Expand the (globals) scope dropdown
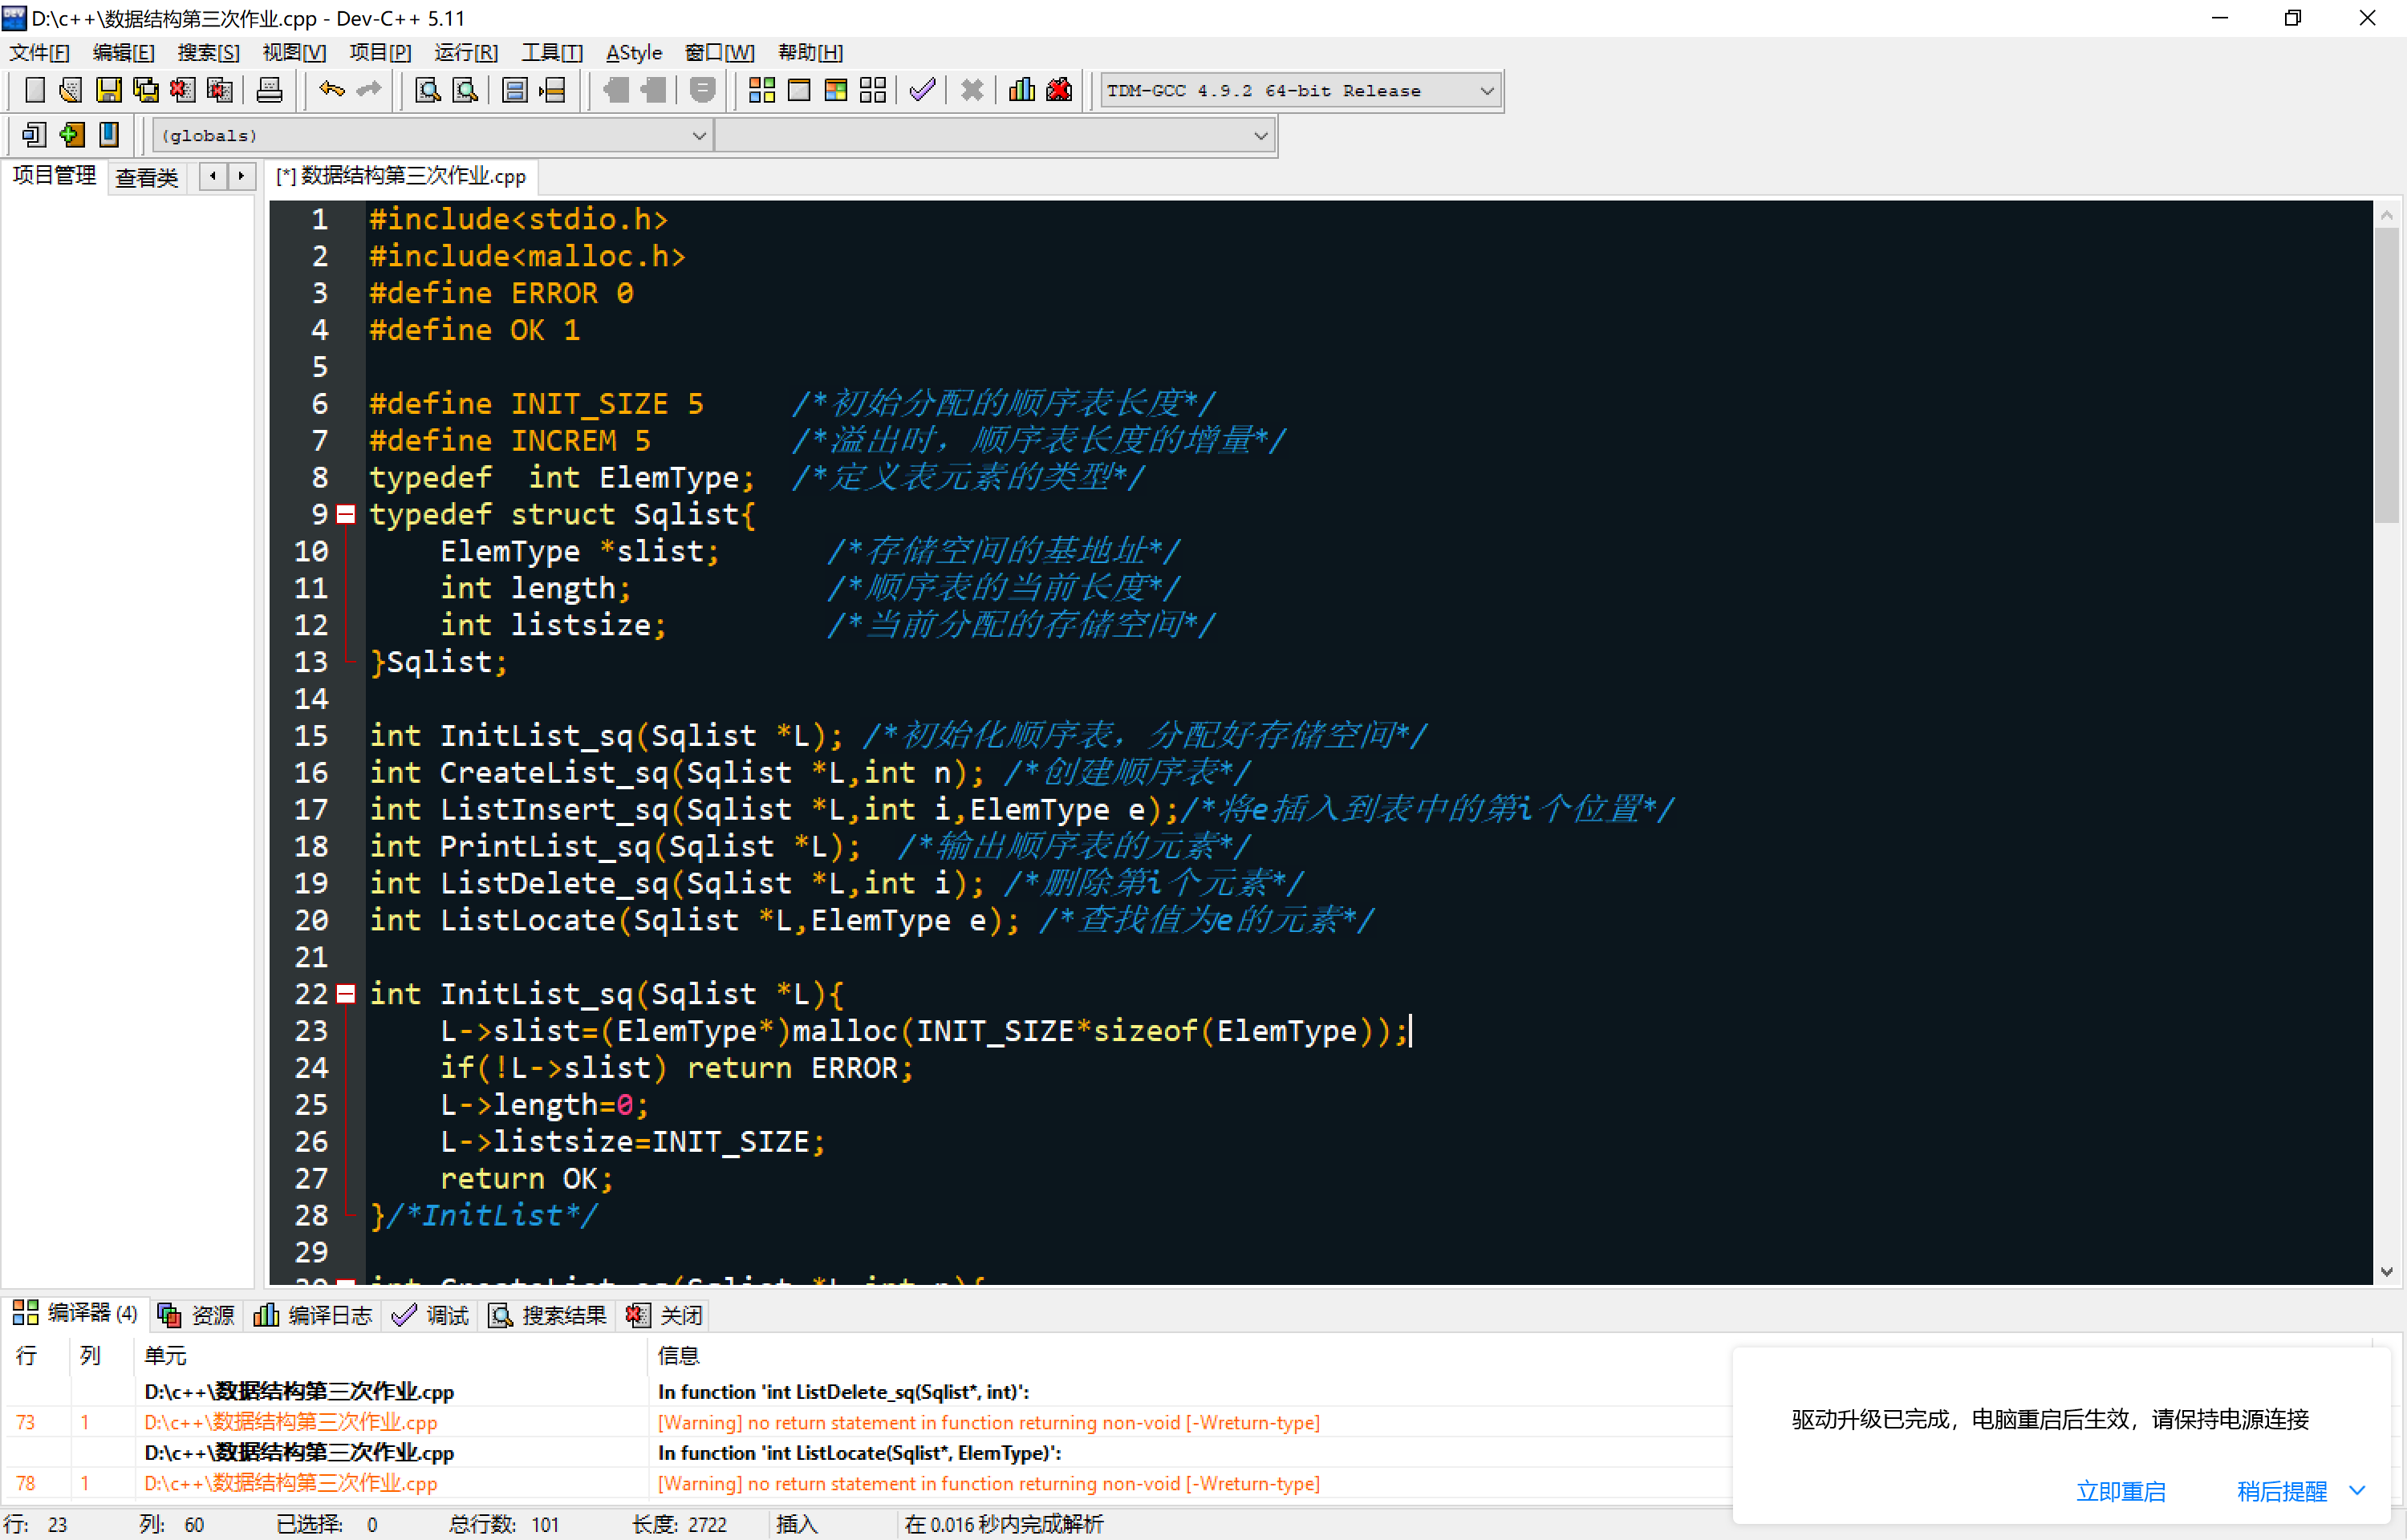The height and width of the screenshot is (1540, 2407). click(x=698, y=135)
